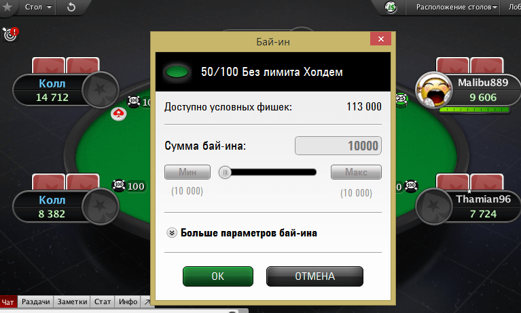Open the Заметки tab
Image resolution: width=521 pixels, height=313 pixels.
[72, 301]
